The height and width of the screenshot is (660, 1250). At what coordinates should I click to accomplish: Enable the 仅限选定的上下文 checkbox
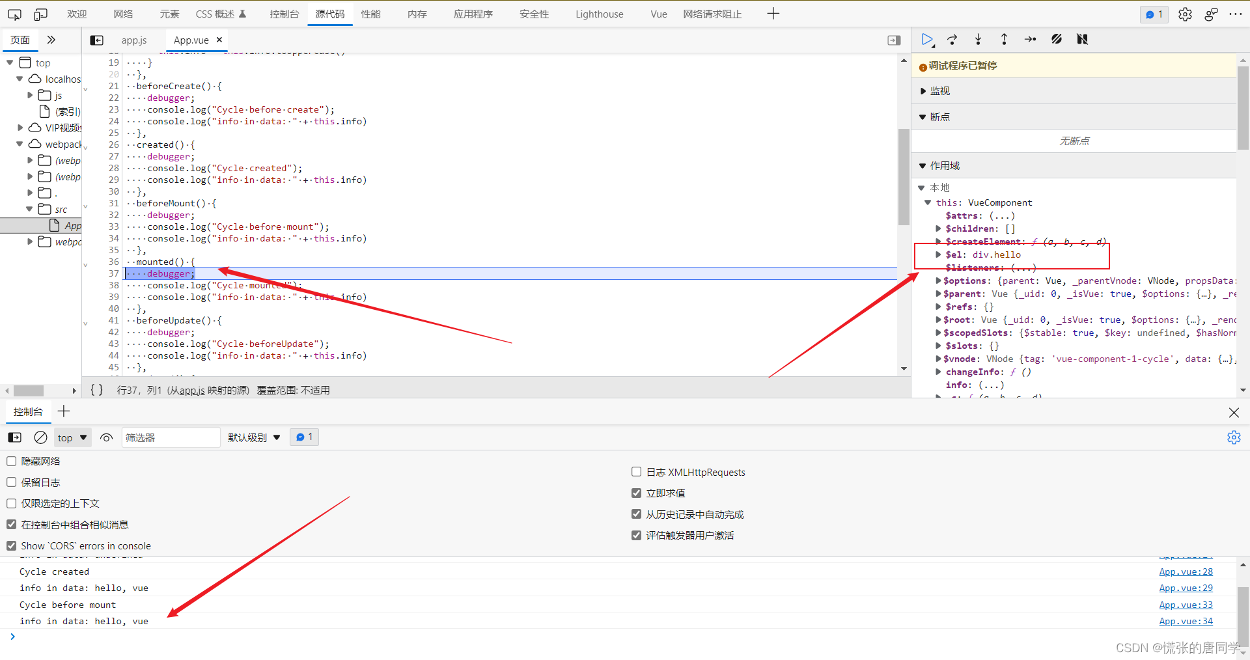(x=12, y=503)
